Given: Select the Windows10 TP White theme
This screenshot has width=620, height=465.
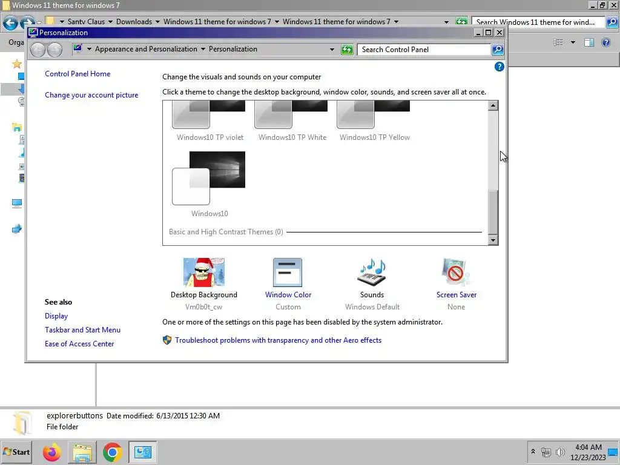Looking at the screenshot, I should coord(292,121).
